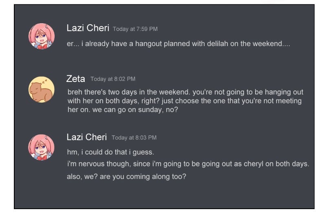The image size is (326, 214).
Task: Click the 'Today at 7:59 PM' timestamp
Action: 135,29
